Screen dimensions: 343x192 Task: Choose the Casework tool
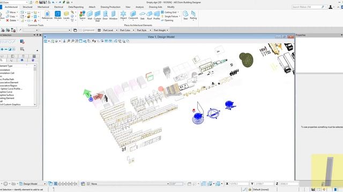tap(133, 15)
